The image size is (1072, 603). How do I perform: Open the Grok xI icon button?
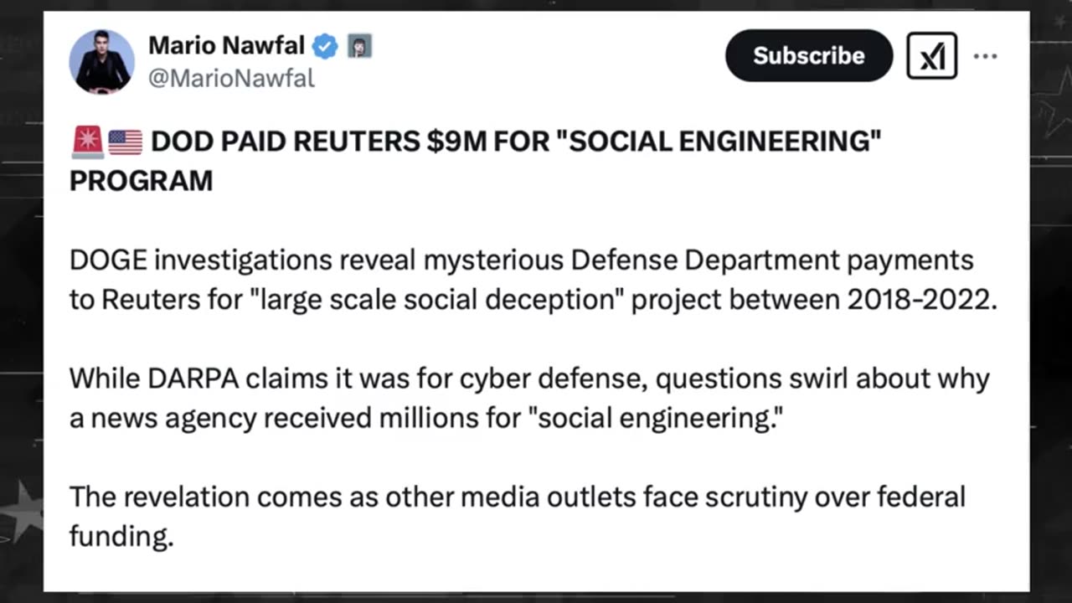pos(931,56)
